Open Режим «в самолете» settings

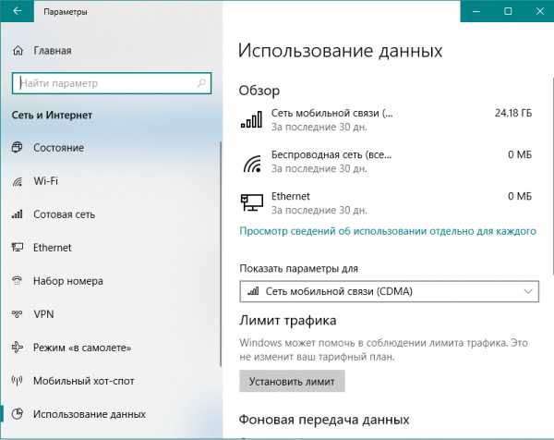[82, 348]
